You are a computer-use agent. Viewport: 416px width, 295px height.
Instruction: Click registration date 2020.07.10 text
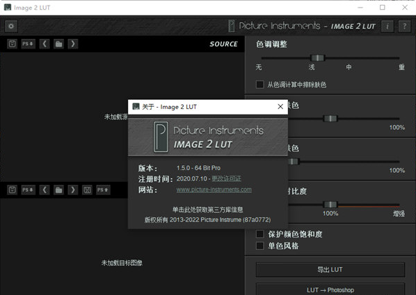(191, 179)
